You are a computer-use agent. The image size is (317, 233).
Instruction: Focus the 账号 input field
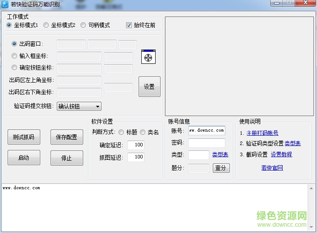207,130
